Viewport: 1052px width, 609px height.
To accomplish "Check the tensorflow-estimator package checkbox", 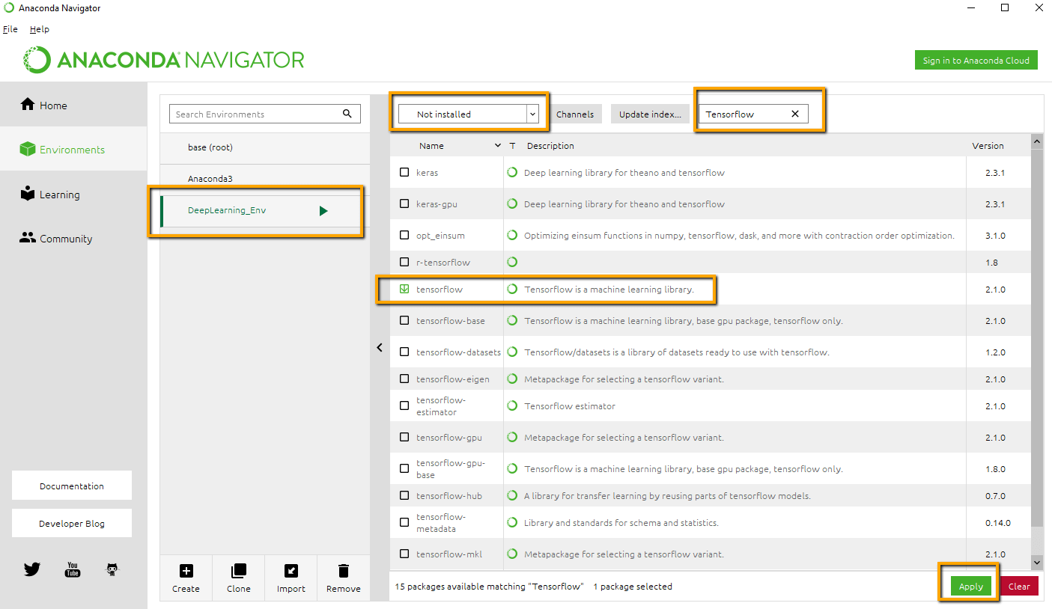I will coord(404,406).
